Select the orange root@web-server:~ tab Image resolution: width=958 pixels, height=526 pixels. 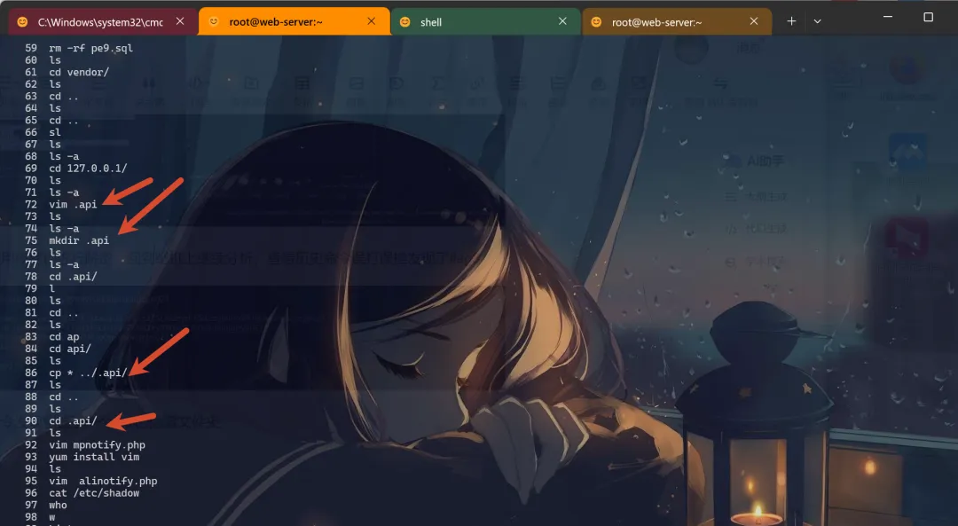pos(294,21)
